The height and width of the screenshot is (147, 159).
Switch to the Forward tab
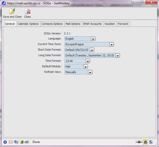point(123,24)
